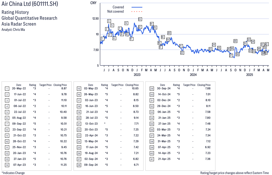Click chart marker 20 on the price chart

[169, 33]
